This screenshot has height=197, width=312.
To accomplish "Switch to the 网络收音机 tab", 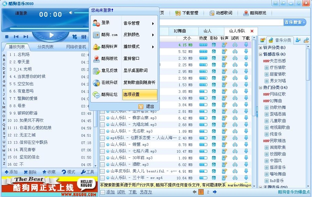I will (76, 47).
